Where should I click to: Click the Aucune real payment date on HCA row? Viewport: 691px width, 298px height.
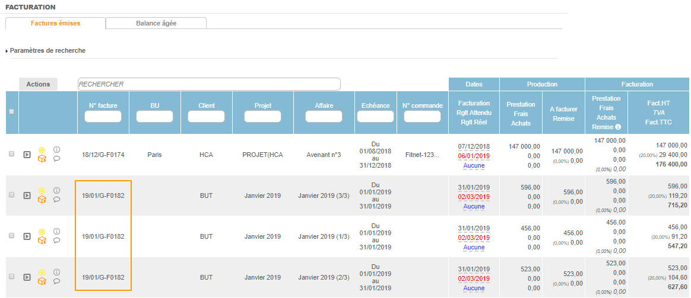[474, 166]
